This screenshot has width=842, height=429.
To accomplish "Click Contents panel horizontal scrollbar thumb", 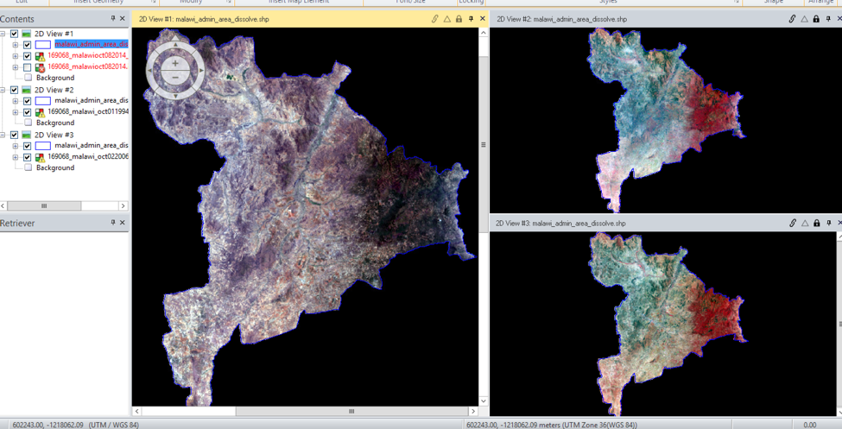I will 44,205.
